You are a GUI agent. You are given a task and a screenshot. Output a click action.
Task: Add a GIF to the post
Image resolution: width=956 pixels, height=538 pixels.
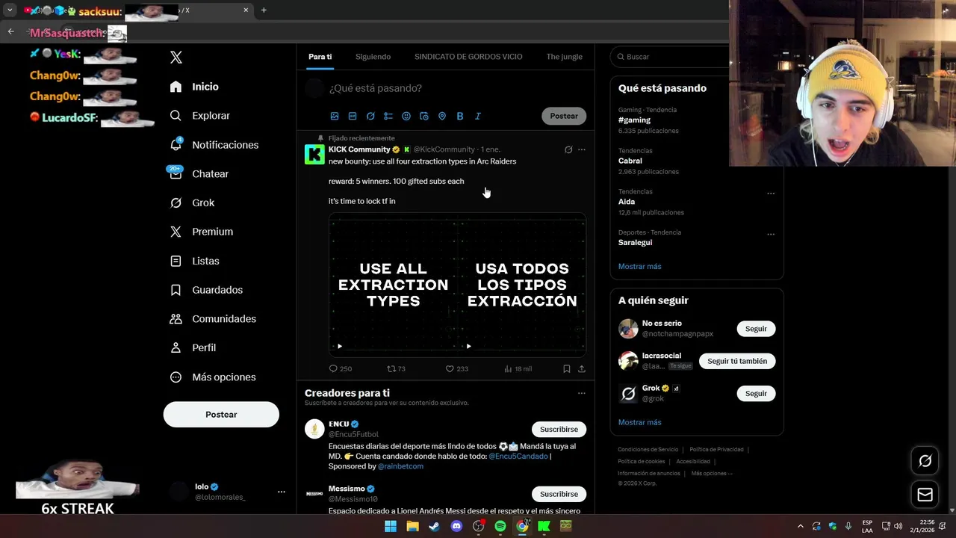coord(353,117)
